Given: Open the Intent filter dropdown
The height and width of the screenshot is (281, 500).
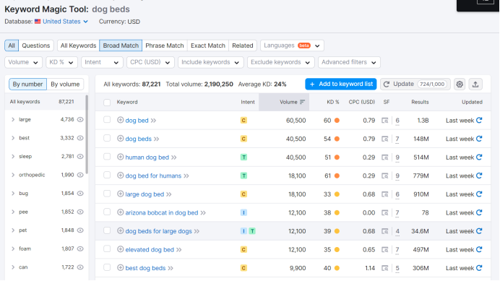Looking at the screenshot, I should coord(102,62).
